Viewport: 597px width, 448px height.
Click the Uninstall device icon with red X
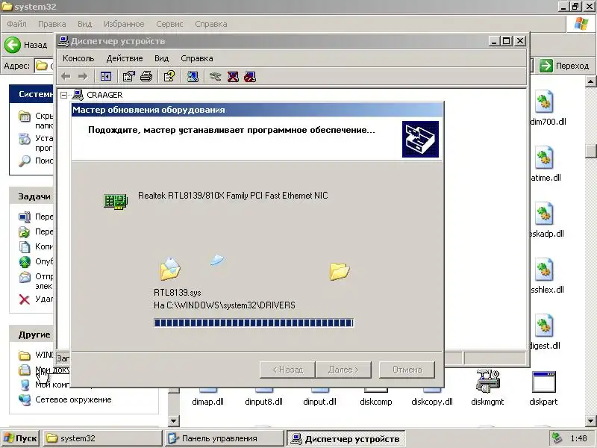233,77
